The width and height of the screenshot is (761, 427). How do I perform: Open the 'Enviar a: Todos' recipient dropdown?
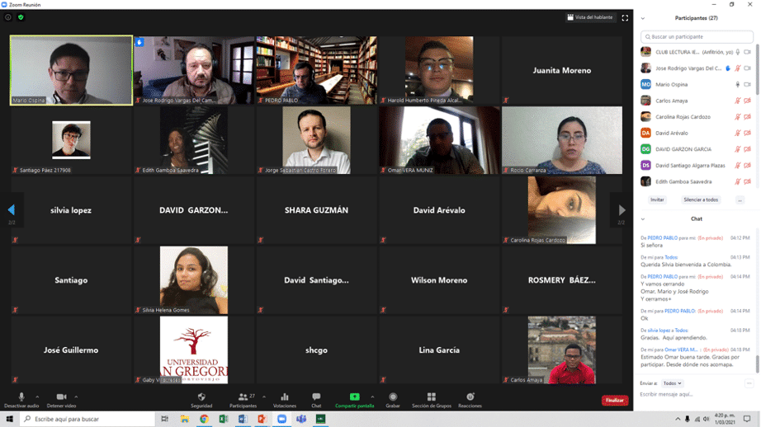tap(672, 383)
